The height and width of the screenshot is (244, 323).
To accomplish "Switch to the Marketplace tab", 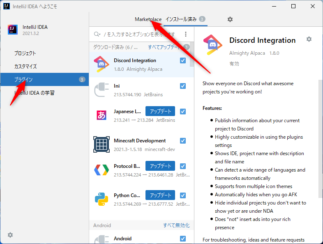I will tap(148, 19).
